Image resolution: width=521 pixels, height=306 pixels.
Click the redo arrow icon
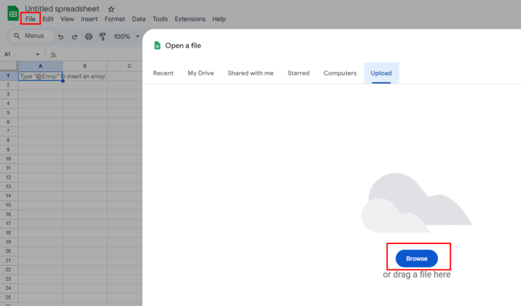pyautogui.click(x=75, y=37)
